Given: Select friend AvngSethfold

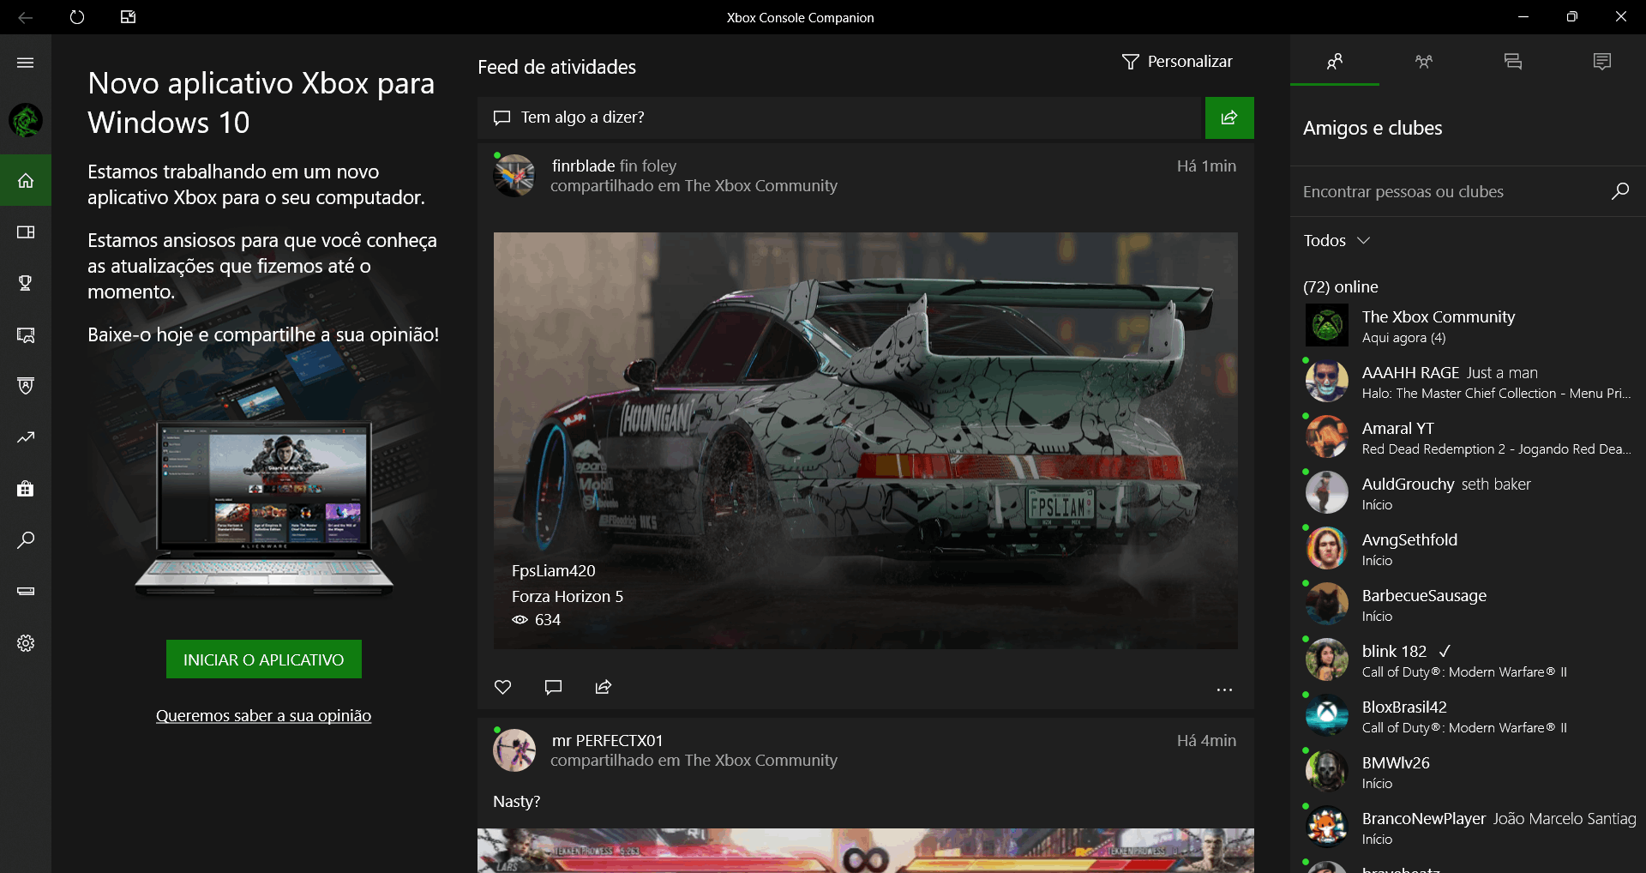Looking at the screenshot, I should [x=1468, y=549].
